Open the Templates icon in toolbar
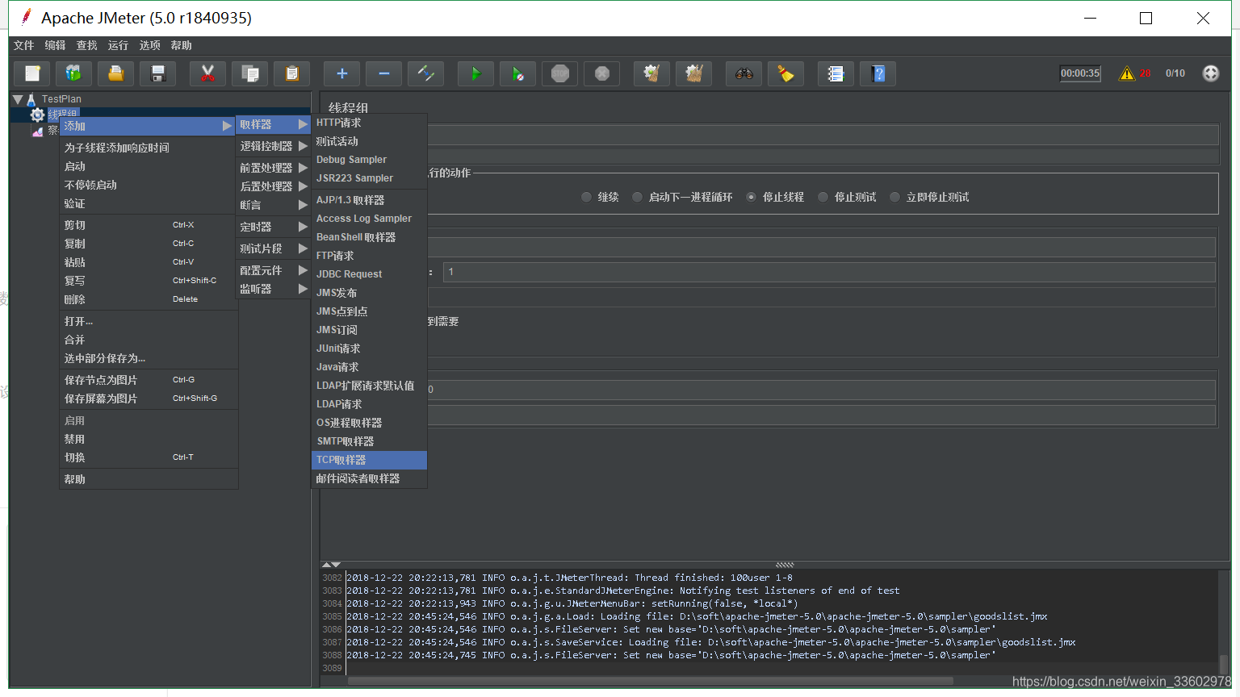 tap(73, 73)
